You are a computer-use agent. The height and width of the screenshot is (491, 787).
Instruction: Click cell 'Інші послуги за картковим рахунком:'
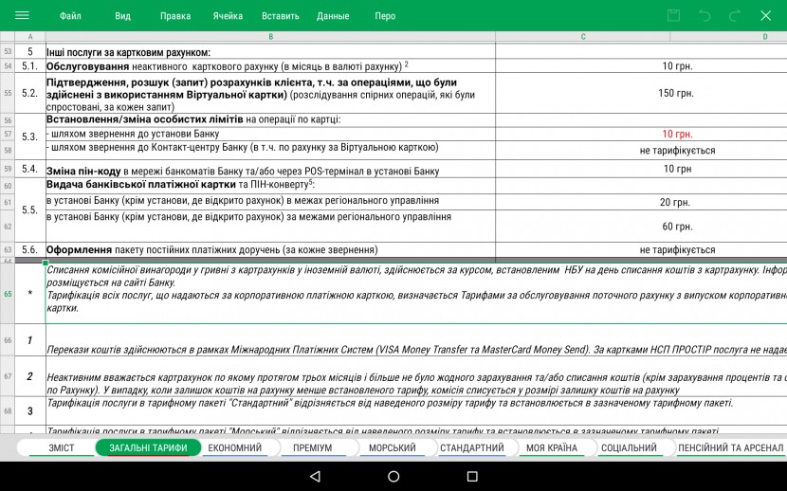270,51
